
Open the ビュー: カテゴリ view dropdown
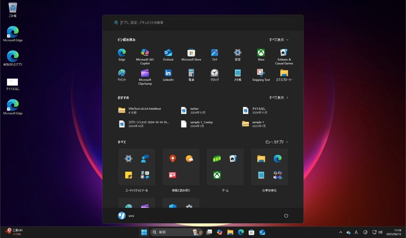point(277,142)
